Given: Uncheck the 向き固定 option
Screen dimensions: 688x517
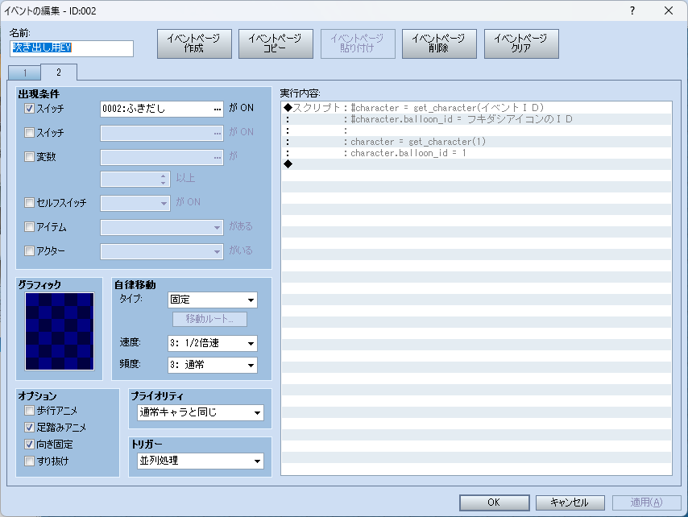Looking at the screenshot, I should (29, 445).
